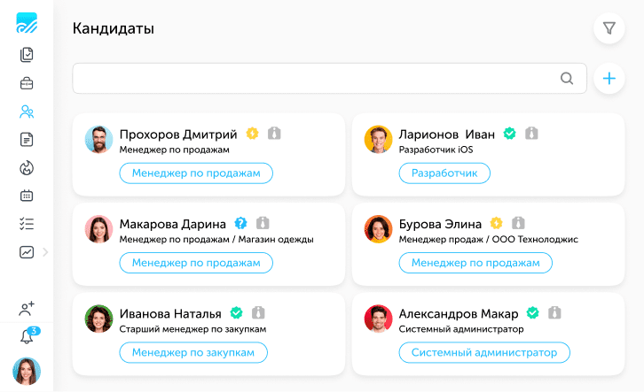Click Макарова Дарина blue question badge
The height and width of the screenshot is (392, 644).
click(x=240, y=223)
